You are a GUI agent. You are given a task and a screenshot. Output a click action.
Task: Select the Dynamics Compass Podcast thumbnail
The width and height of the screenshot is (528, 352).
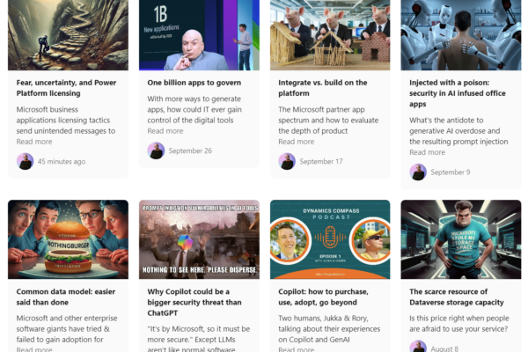[330, 239]
